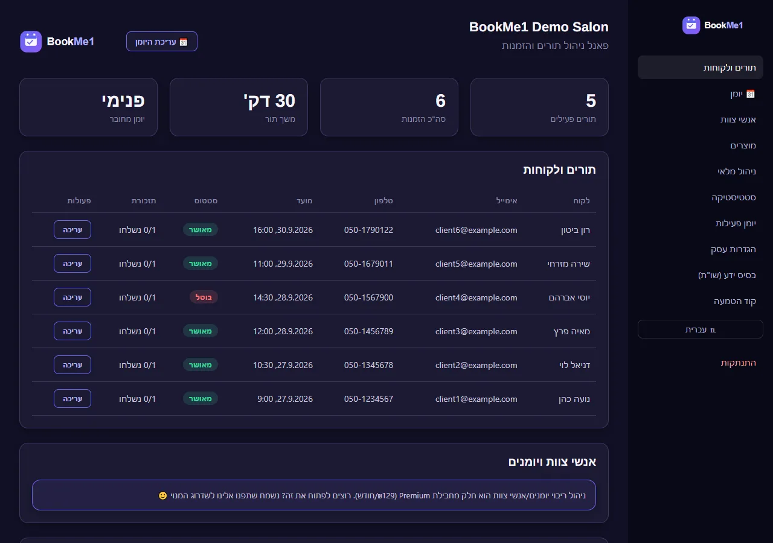Click email client6@example.com
The image size is (773, 543).
coord(476,230)
